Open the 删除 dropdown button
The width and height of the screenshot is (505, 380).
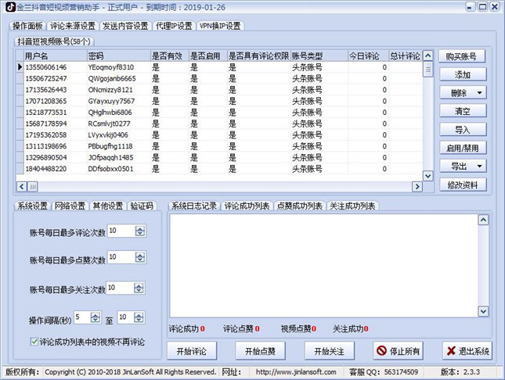463,92
